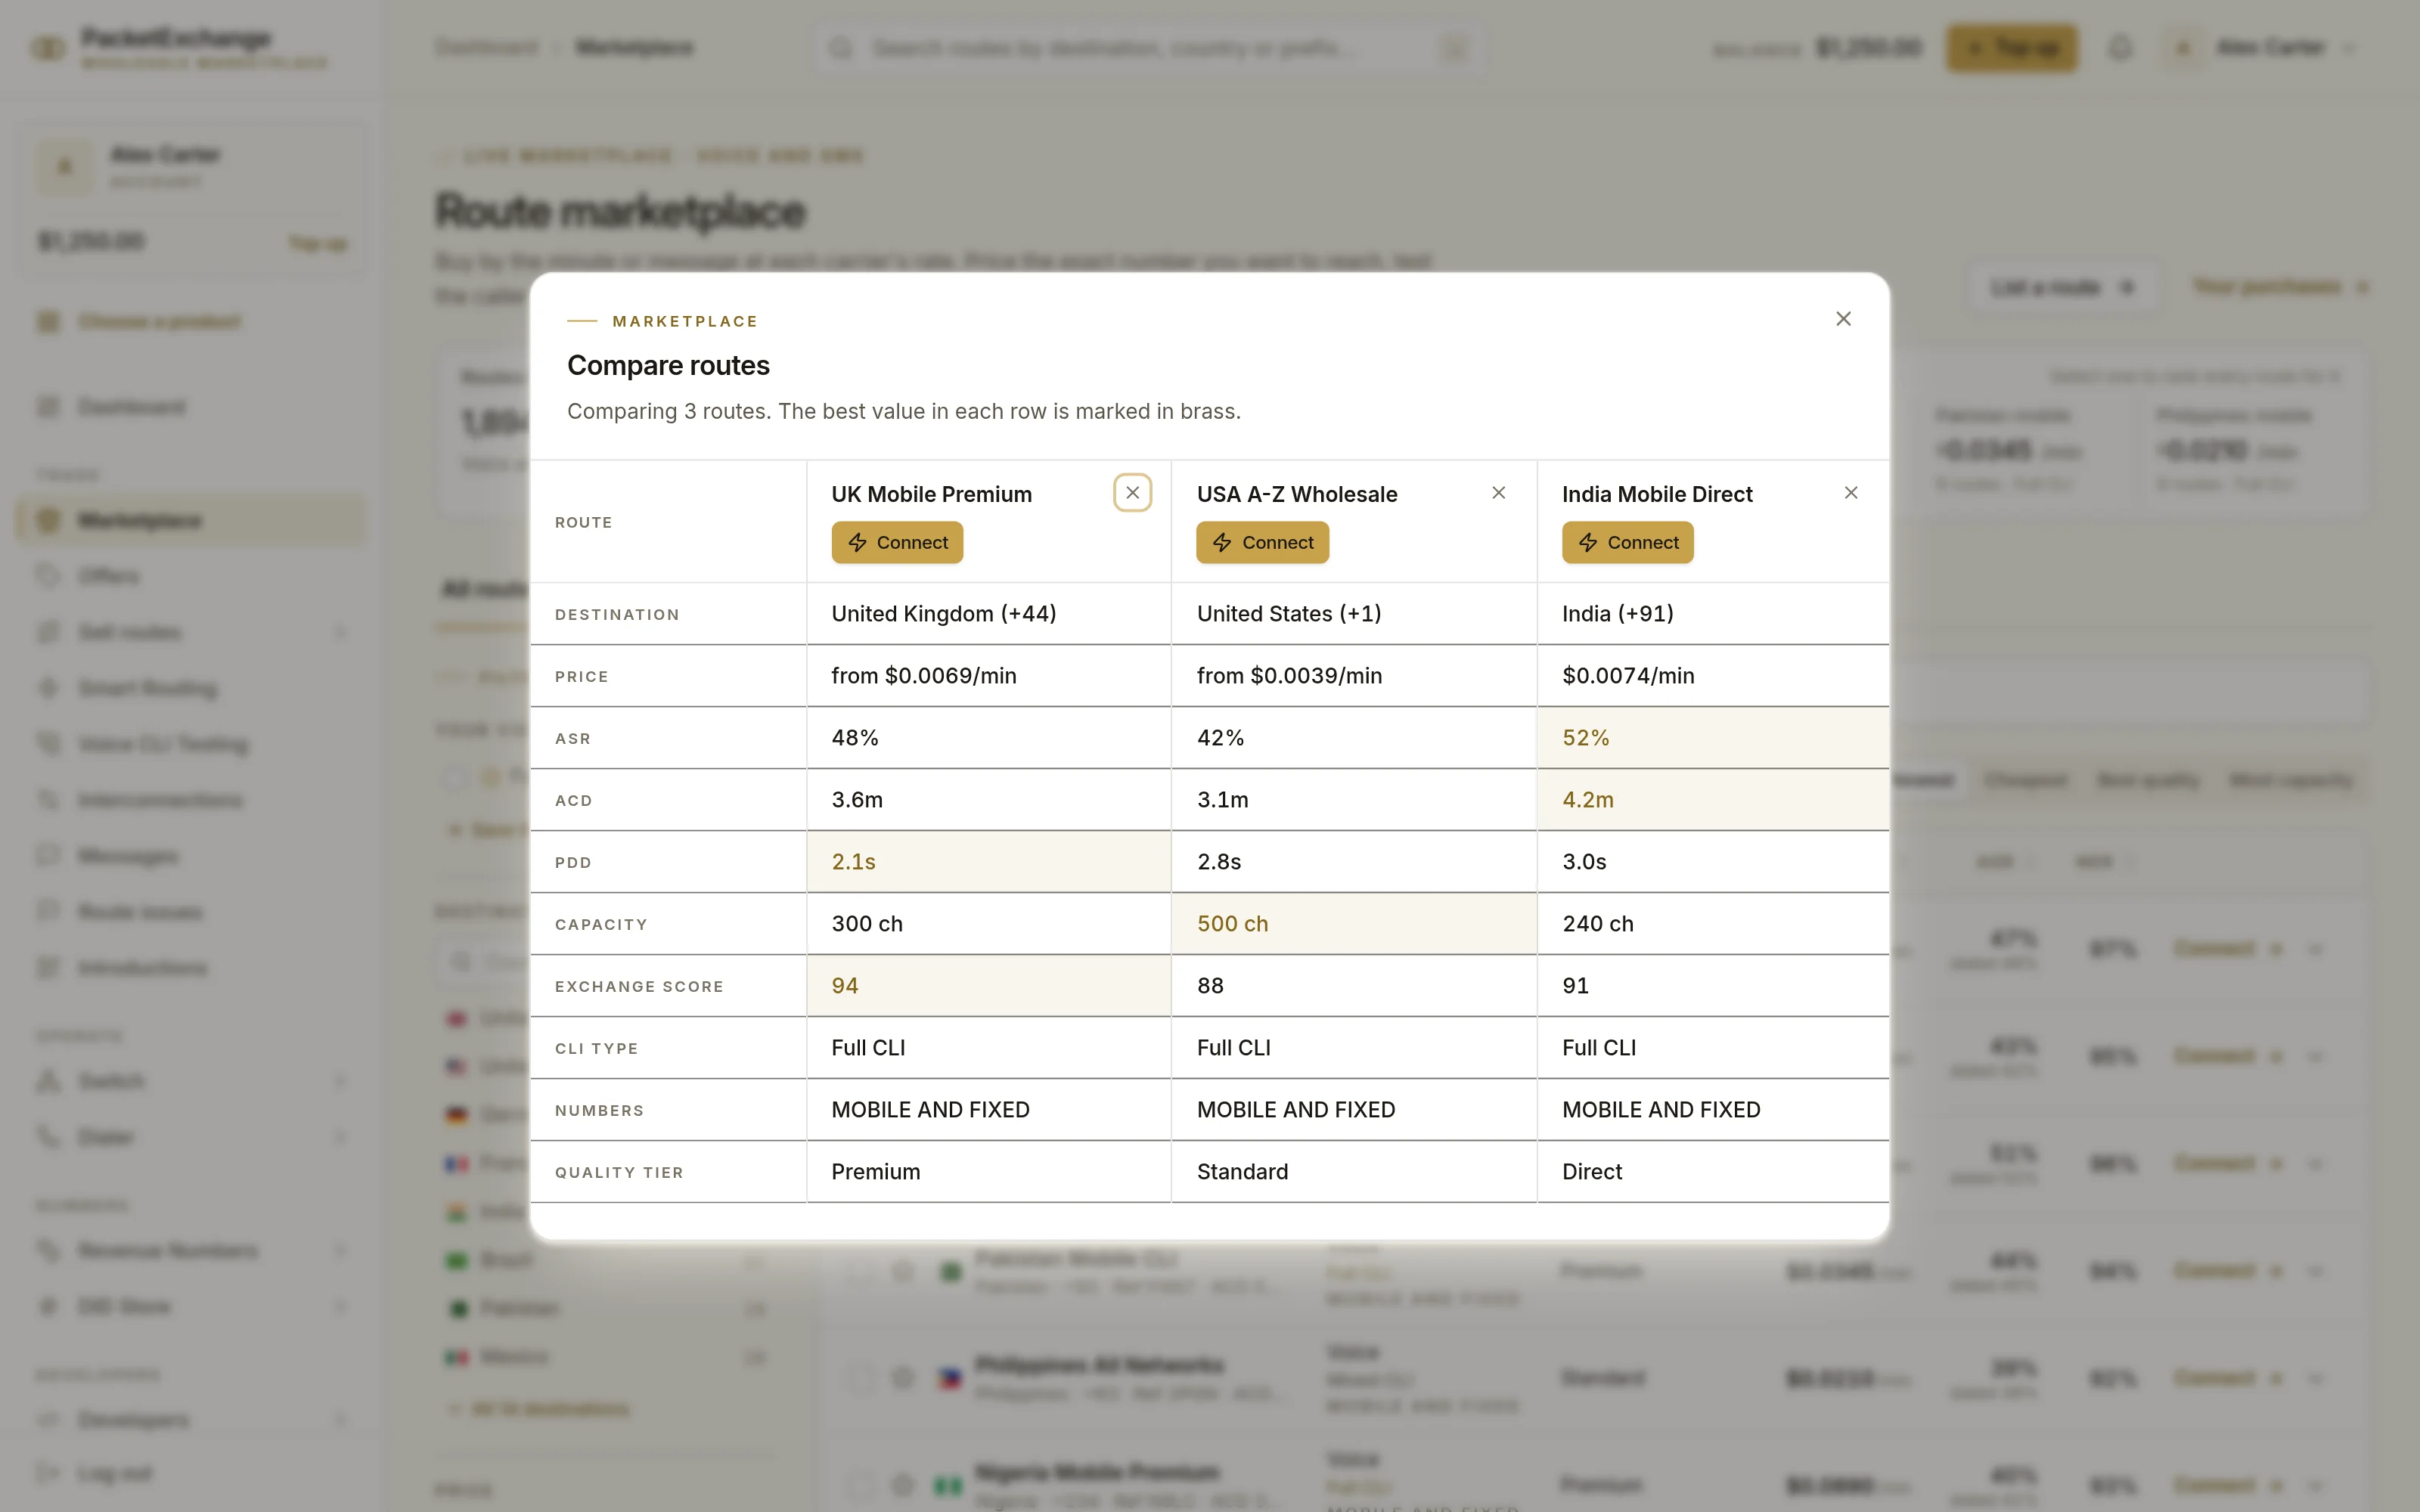Click the EXCHANGE SCORE row label
The height and width of the screenshot is (1512, 2420).
[639, 986]
